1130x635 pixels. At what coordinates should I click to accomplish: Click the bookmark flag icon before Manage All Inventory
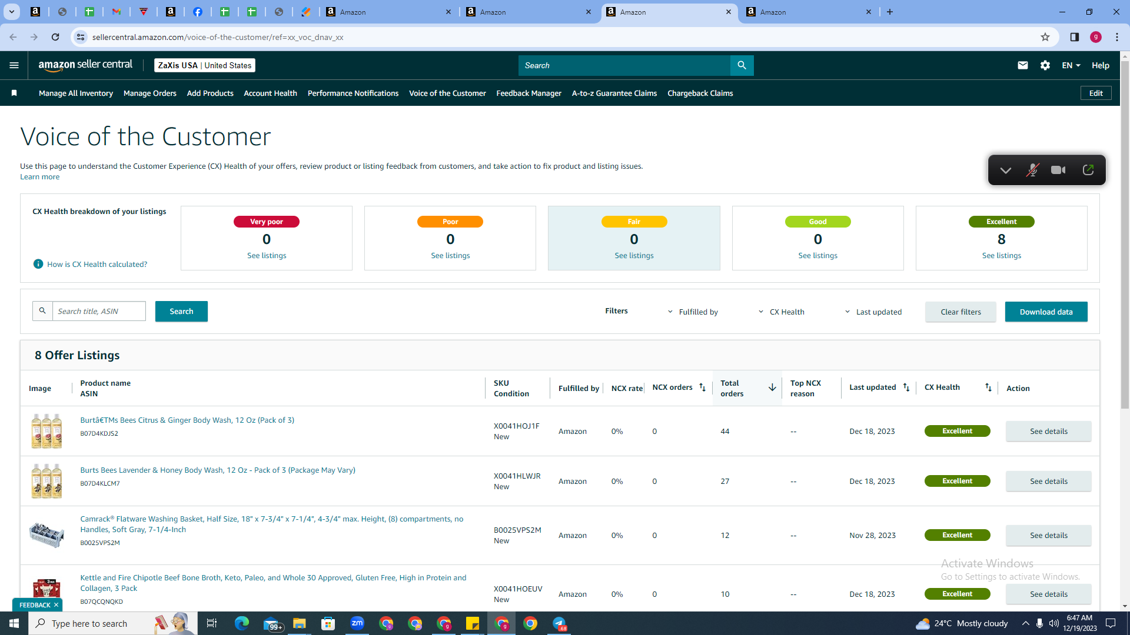pyautogui.click(x=14, y=93)
